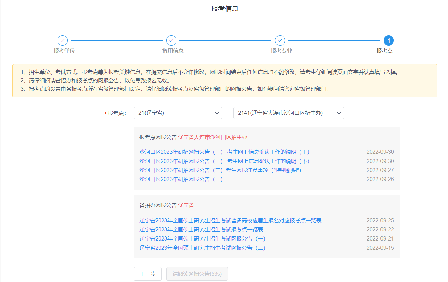The width and height of the screenshot is (448, 282).
Task: Select the 报考单位 step label
Action: 64,51
